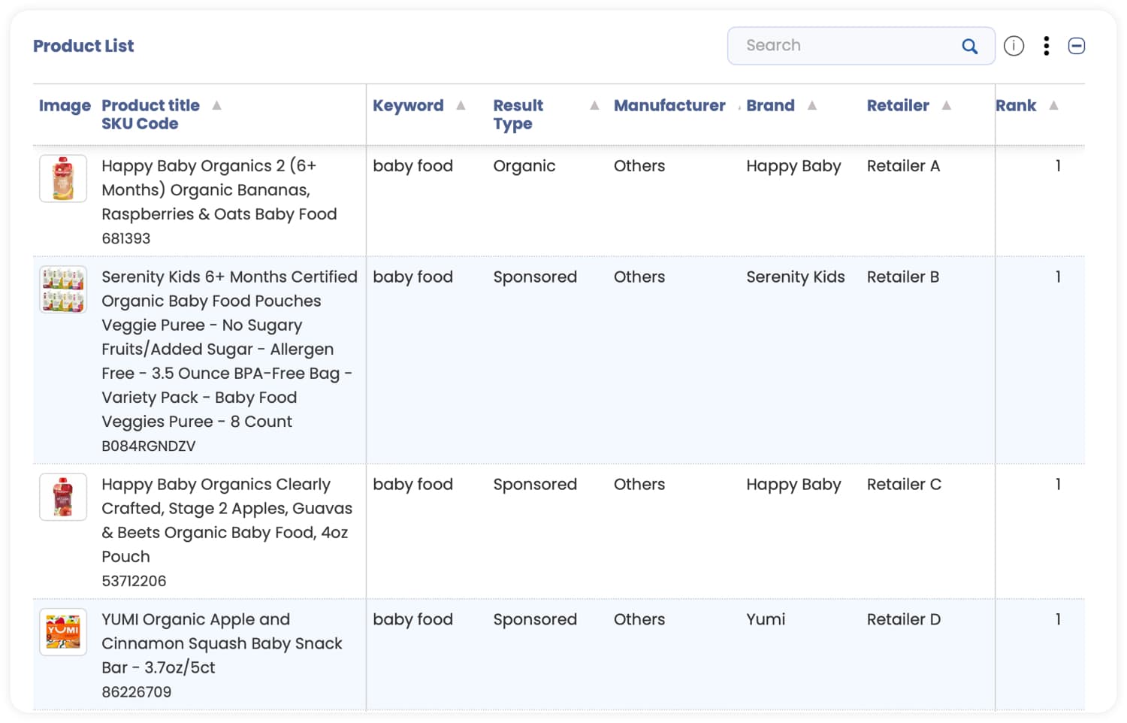Sort by Rank column arrow
The height and width of the screenshot is (723, 1127).
pos(1053,106)
